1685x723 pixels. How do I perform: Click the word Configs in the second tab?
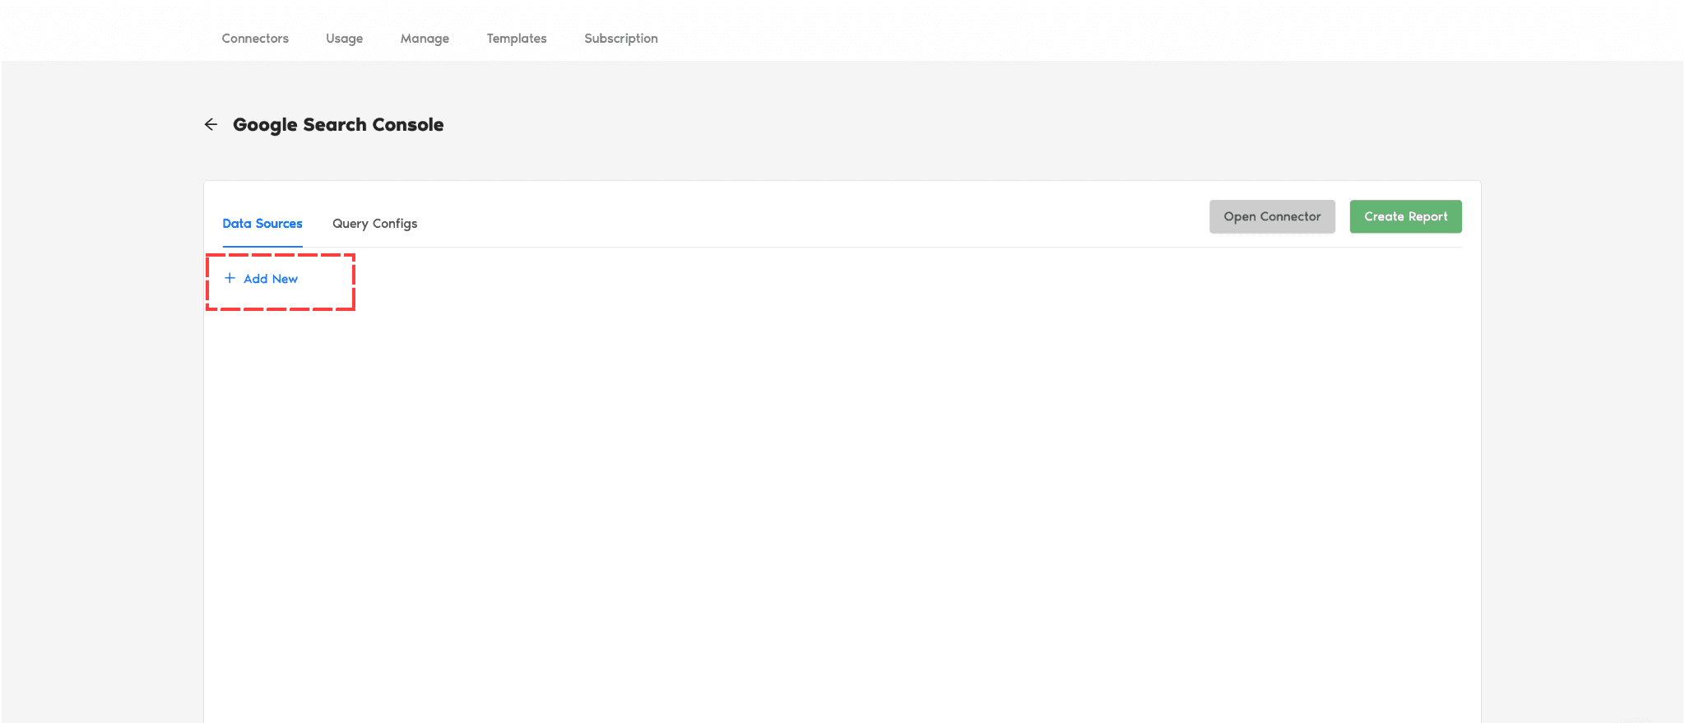click(x=395, y=224)
